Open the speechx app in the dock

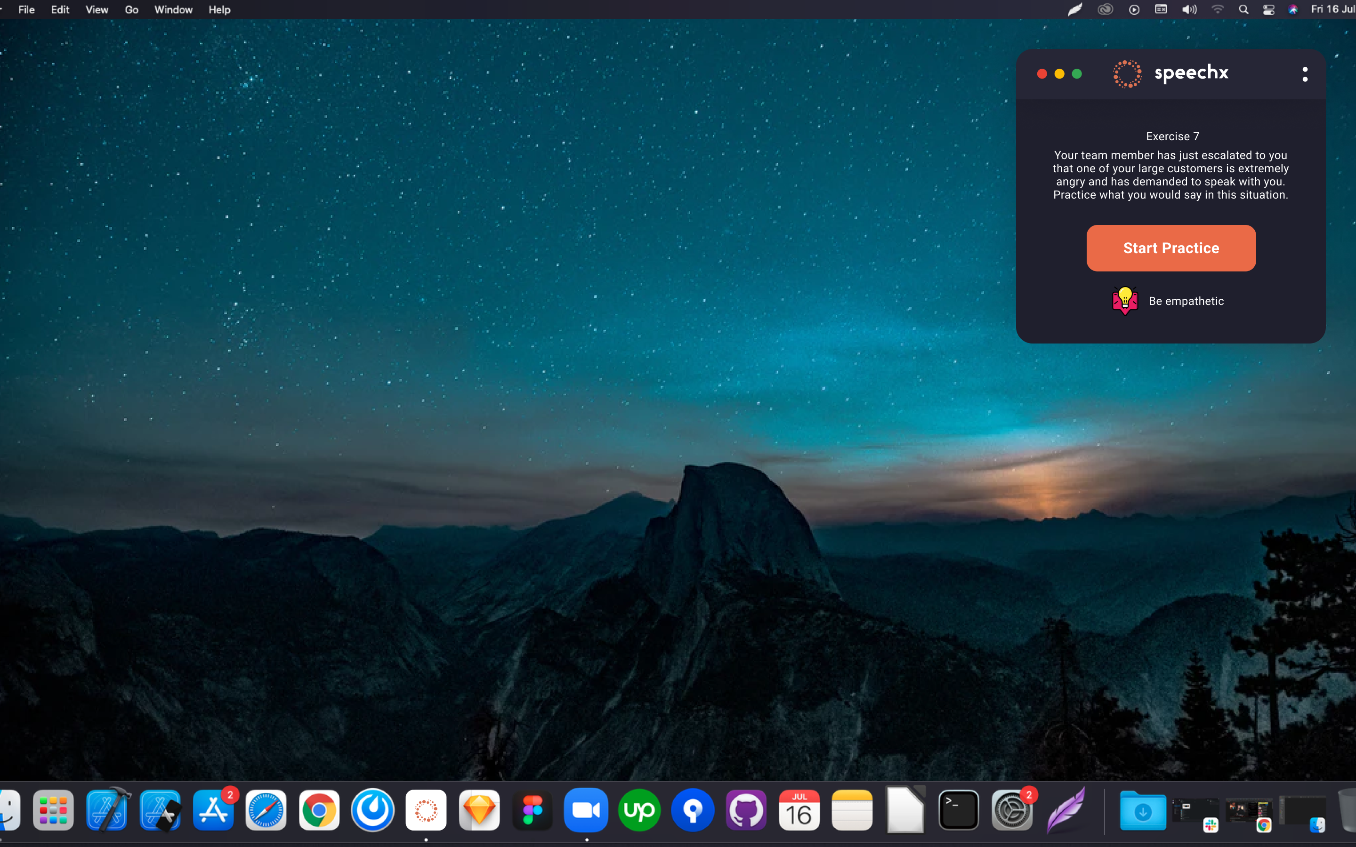pyautogui.click(x=426, y=810)
